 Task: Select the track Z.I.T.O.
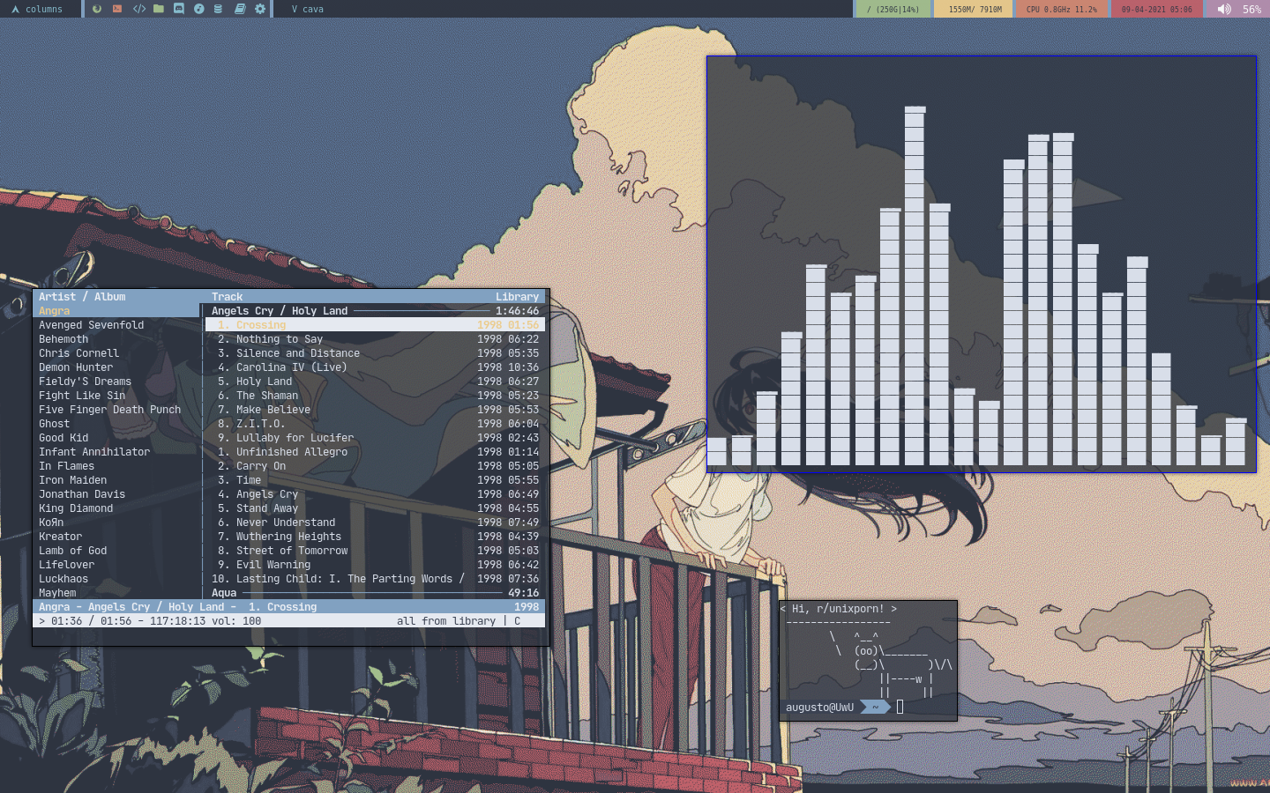click(x=375, y=424)
